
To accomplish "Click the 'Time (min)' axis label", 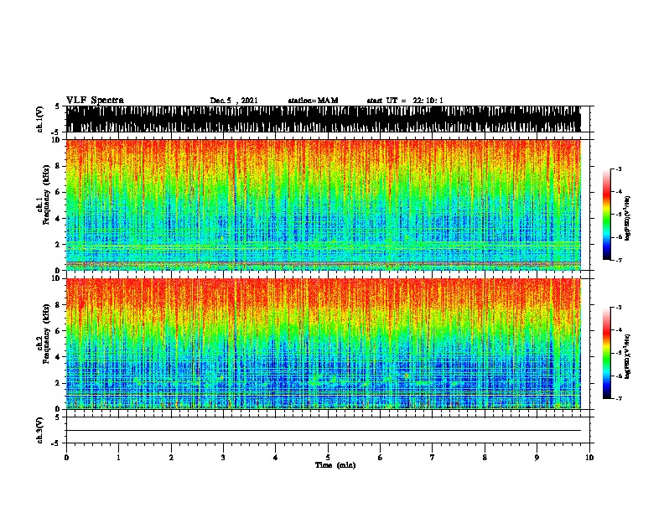I will [x=335, y=465].
